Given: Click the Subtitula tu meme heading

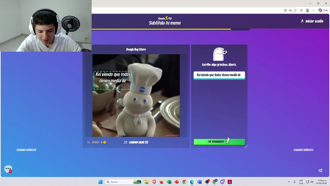Looking at the screenshot, I should [165, 23].
